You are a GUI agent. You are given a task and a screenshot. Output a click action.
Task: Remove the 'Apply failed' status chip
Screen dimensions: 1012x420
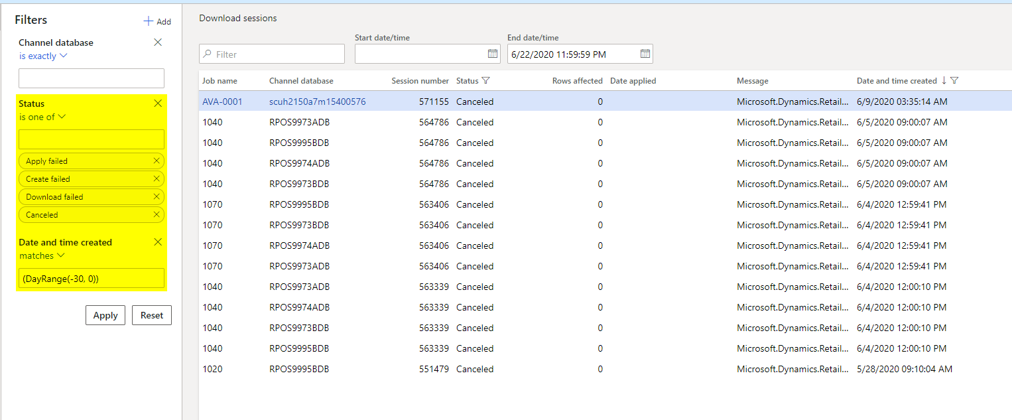(157, 161)
